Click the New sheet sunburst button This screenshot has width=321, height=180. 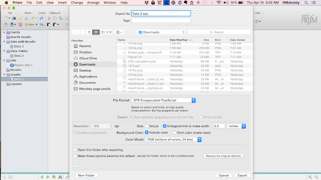pos(30,24)
